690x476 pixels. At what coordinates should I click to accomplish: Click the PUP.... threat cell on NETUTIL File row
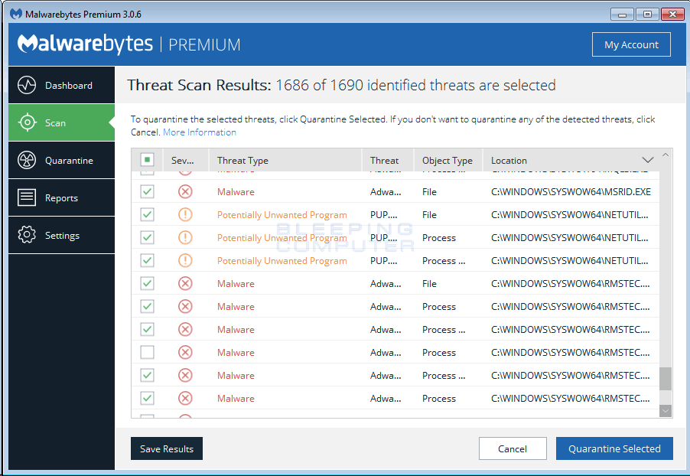point(383,214)
